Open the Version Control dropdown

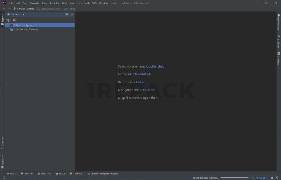click(24, 8)
